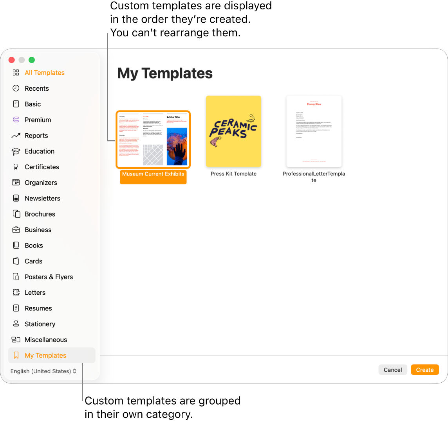Select the Newsletters page icon
The width and height of the screenshot is (448, 421).
pyautogui.click(x=16, y=198)
